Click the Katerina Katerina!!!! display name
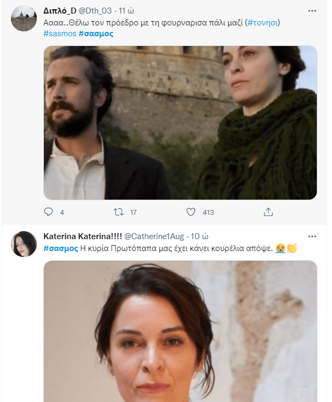The image size is (332, 402). pos(82,237)
